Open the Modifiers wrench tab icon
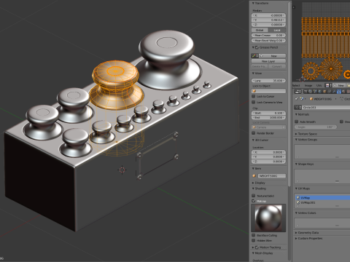 pyautogui.click(x=334, y=92)
